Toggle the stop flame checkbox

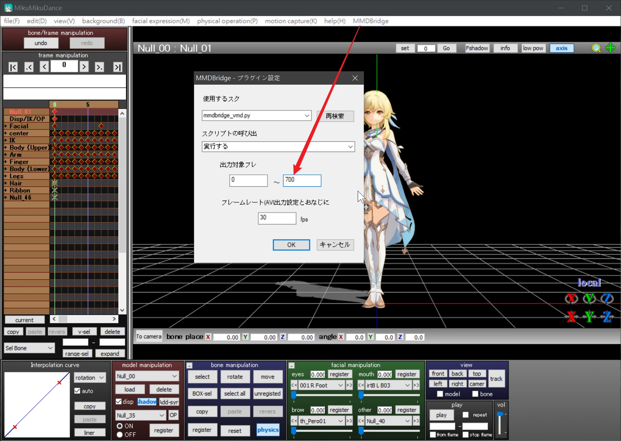tap(465, 435)
